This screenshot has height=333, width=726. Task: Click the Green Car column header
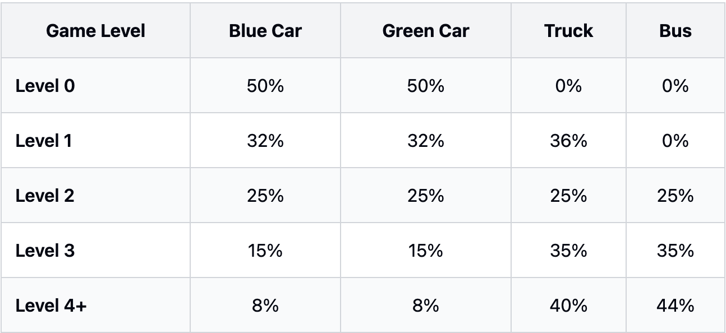pos(425,31)
